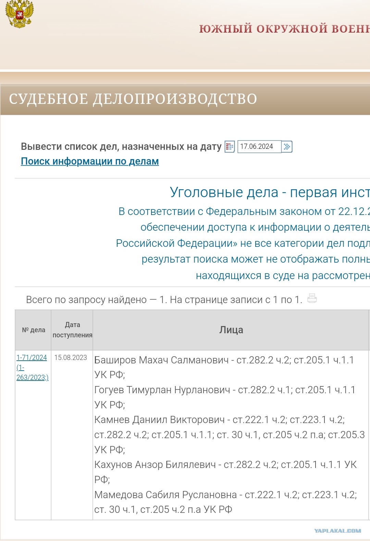370x541 pixels.
Task: Focus the date field showing 17.06.2024
Action: tap(259, 146)
